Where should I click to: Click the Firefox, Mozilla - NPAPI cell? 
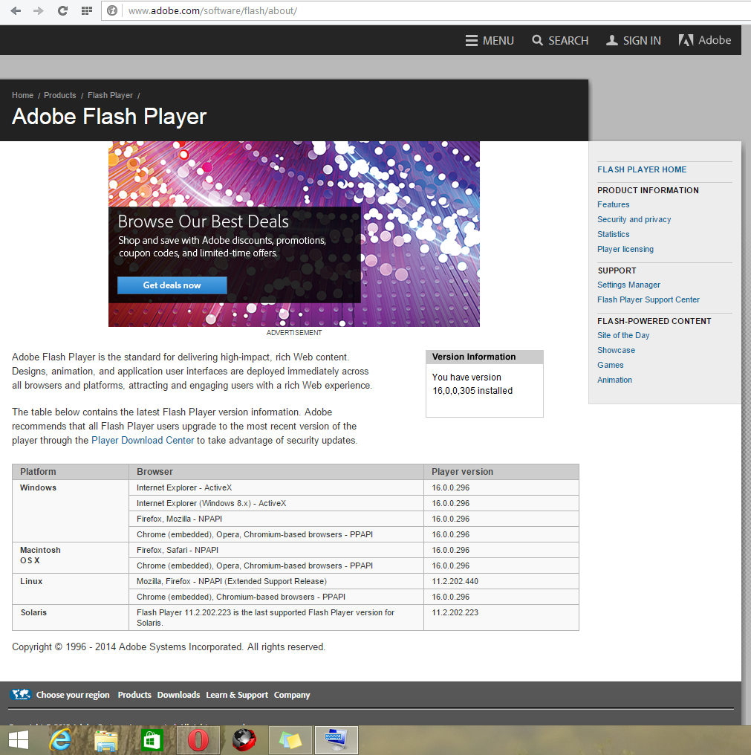tap(276, 519)
